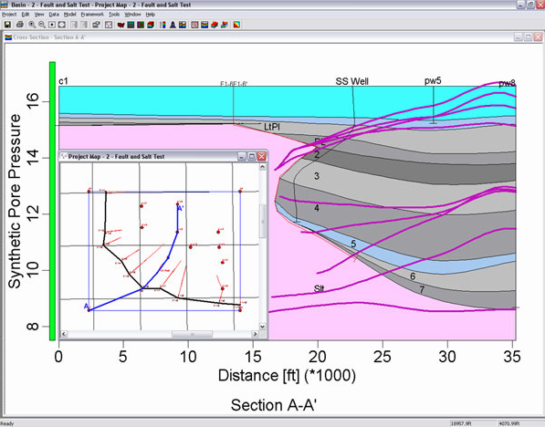Image resolution: width=545 pixels, height=427 pixels.
Task: Click Project Map vertical scrollbar up arrow
Action: pyautogui.click(x=262, y=167)
